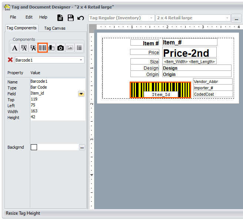Open the Tag Regular (Inventory) dropdown
This screenshot has height=221, width=243.
pos(121,18)
